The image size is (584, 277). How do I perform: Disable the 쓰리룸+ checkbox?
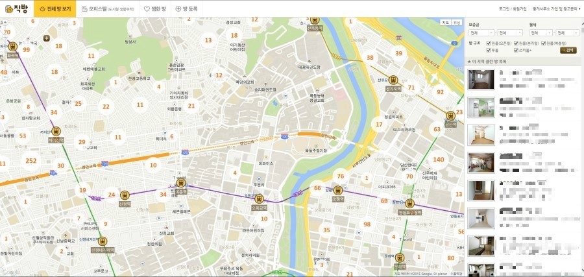pos(517,50)
